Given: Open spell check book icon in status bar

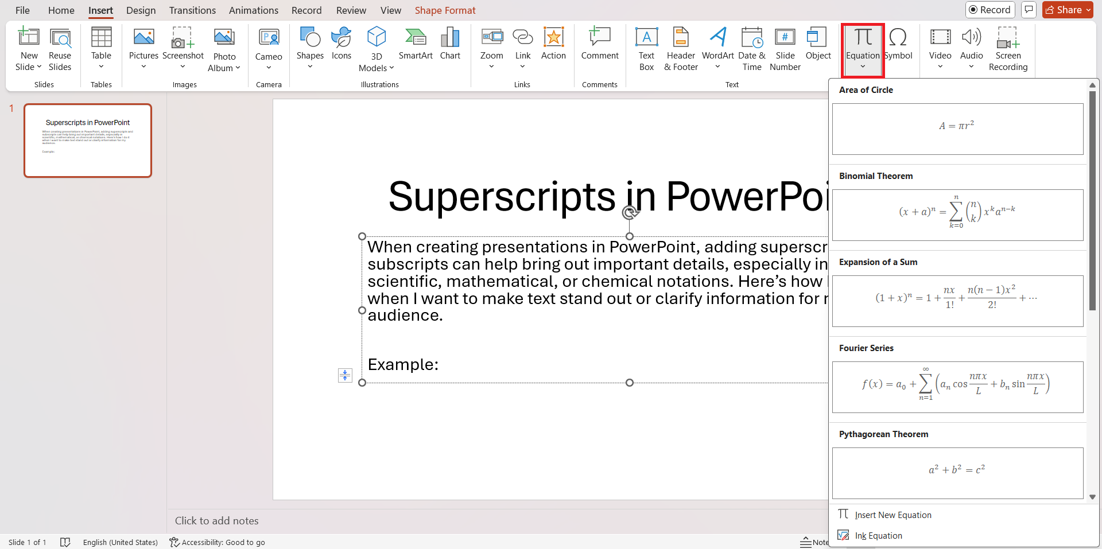Looking at the screenshot, I should tap(65, 542).
